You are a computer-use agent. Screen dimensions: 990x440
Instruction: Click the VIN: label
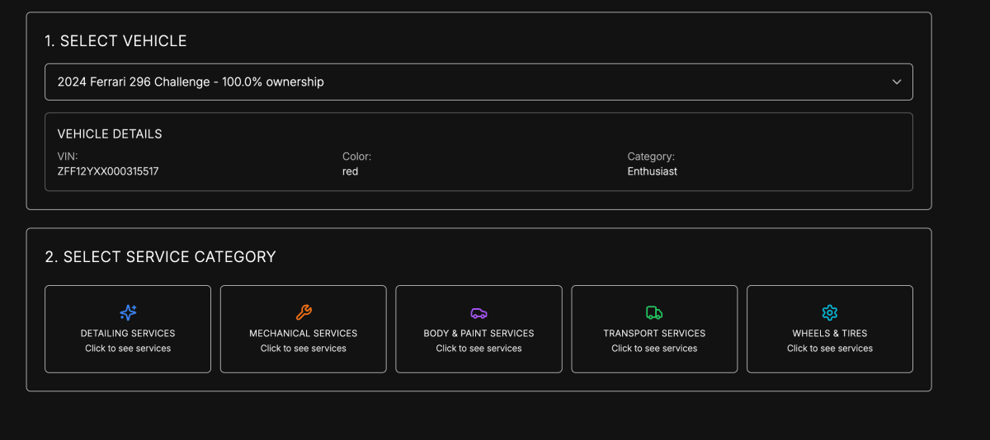click(68, 156)
